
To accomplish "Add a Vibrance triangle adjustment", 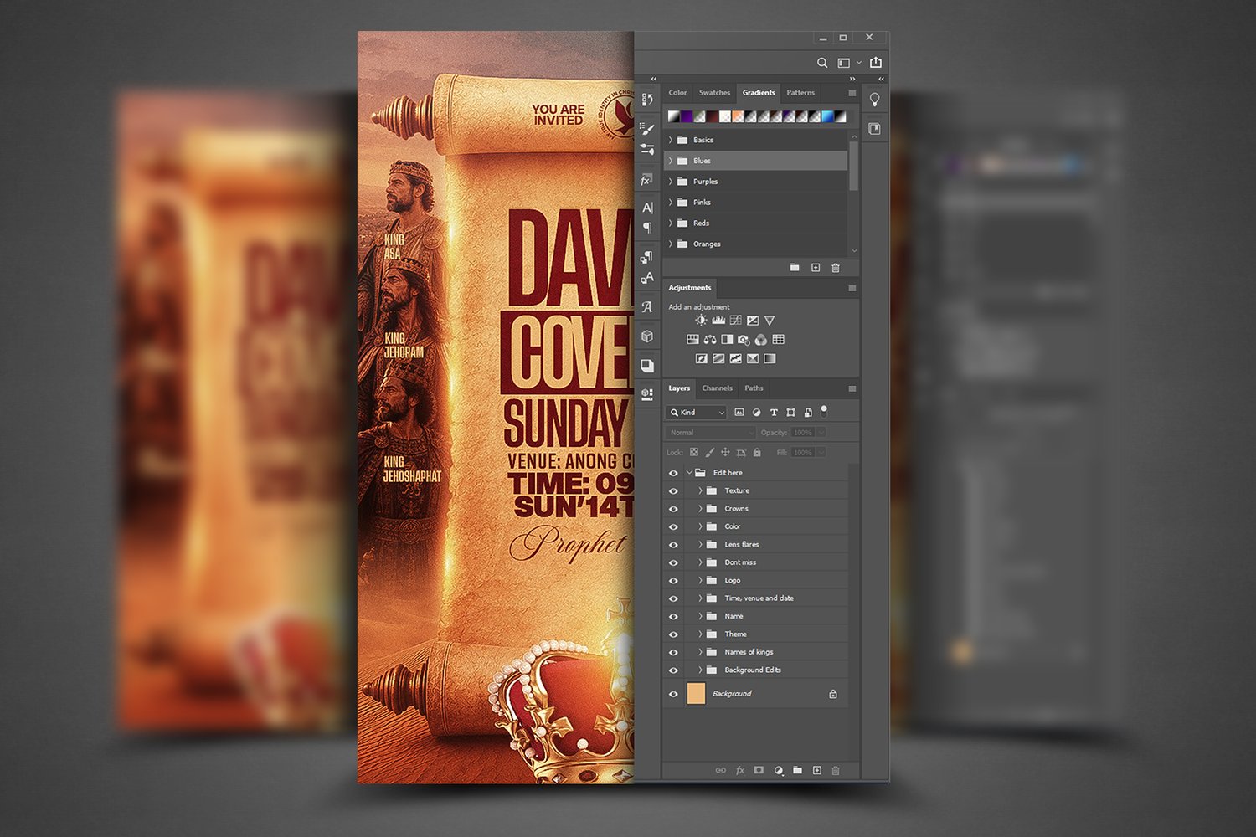I will [770, 321].
